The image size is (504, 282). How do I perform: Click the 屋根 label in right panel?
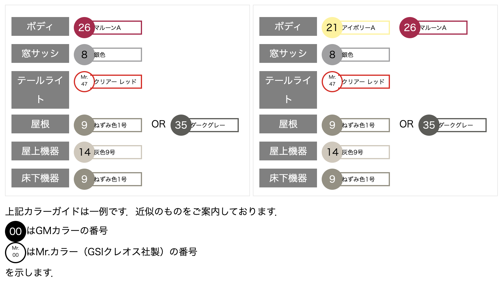(288, 124)
